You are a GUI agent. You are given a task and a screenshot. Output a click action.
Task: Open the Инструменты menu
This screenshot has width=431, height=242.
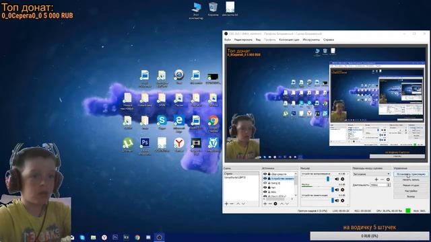pos(311,40)
